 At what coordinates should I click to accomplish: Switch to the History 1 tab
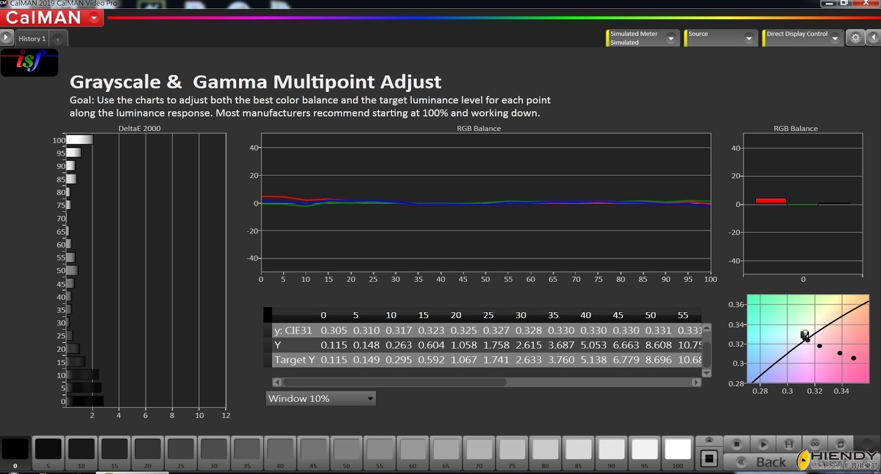coord(32,39)
